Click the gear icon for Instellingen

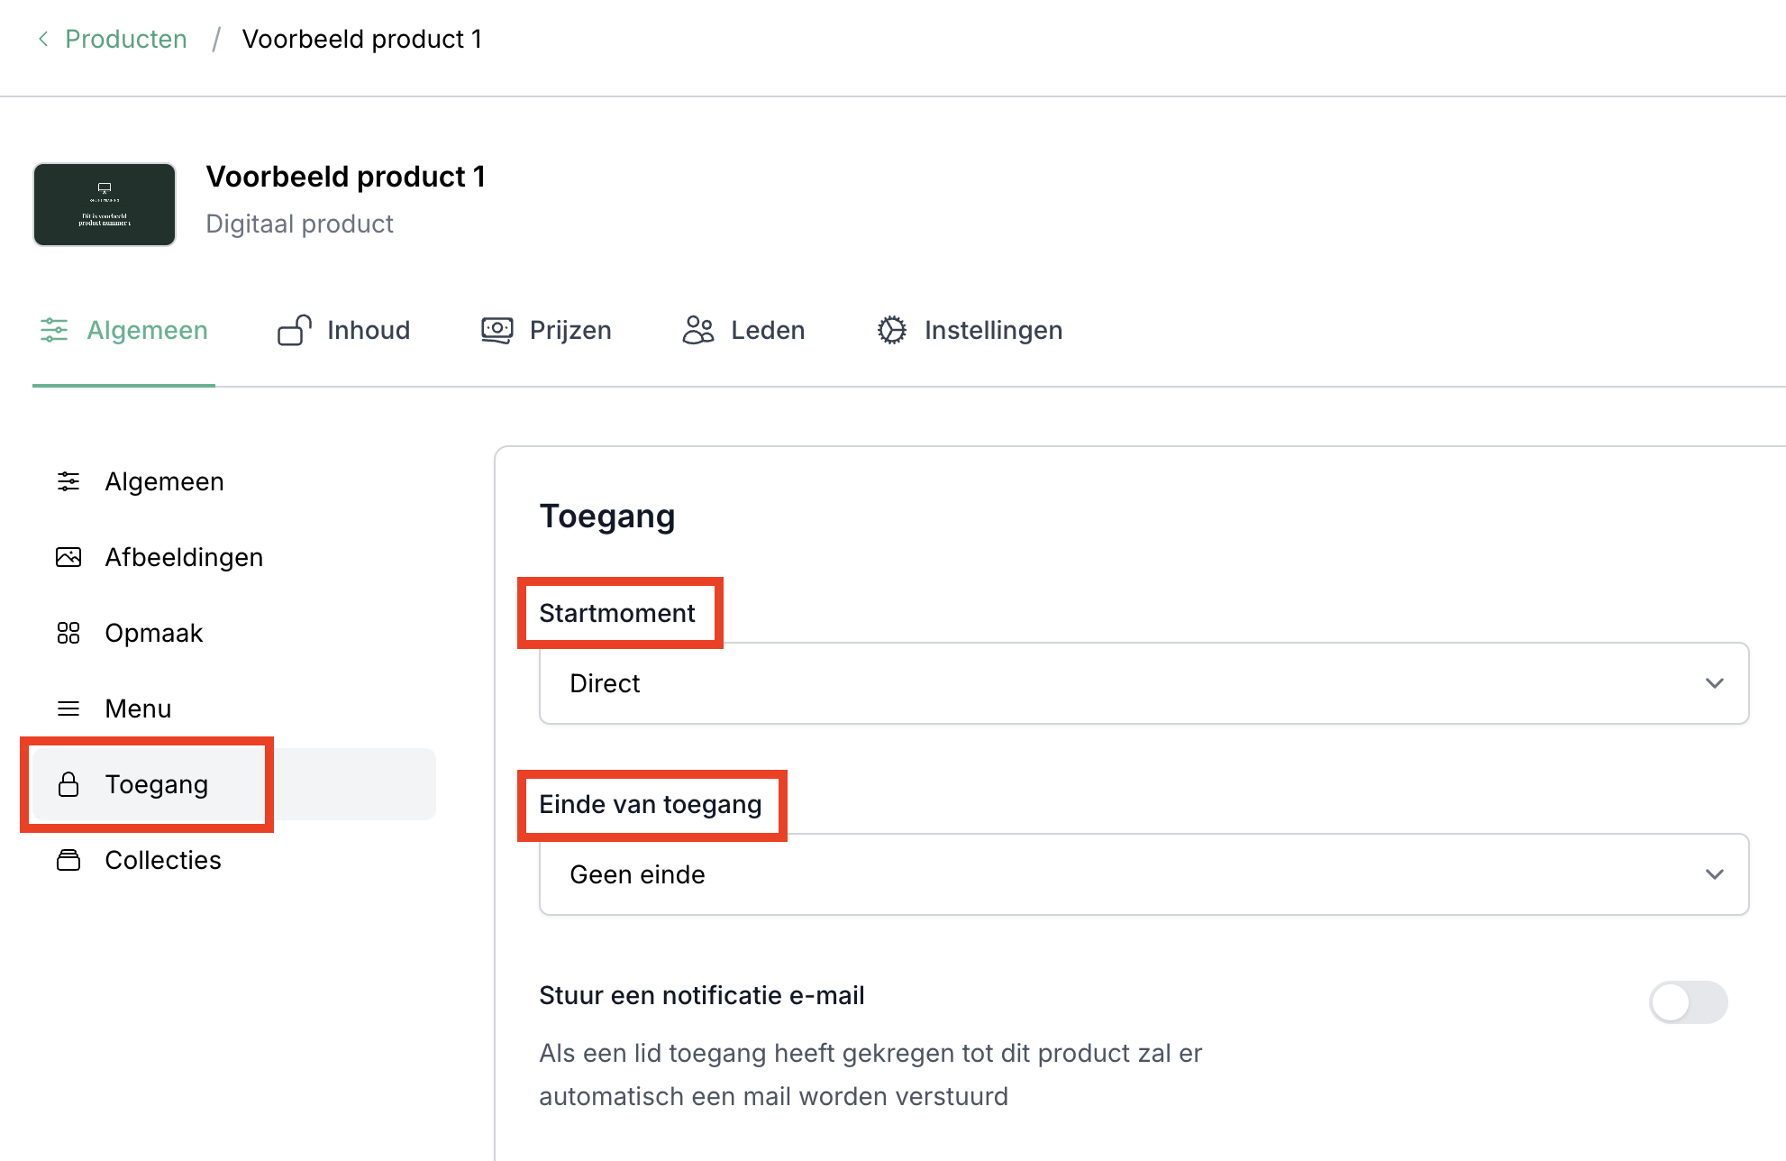point(892,330)
